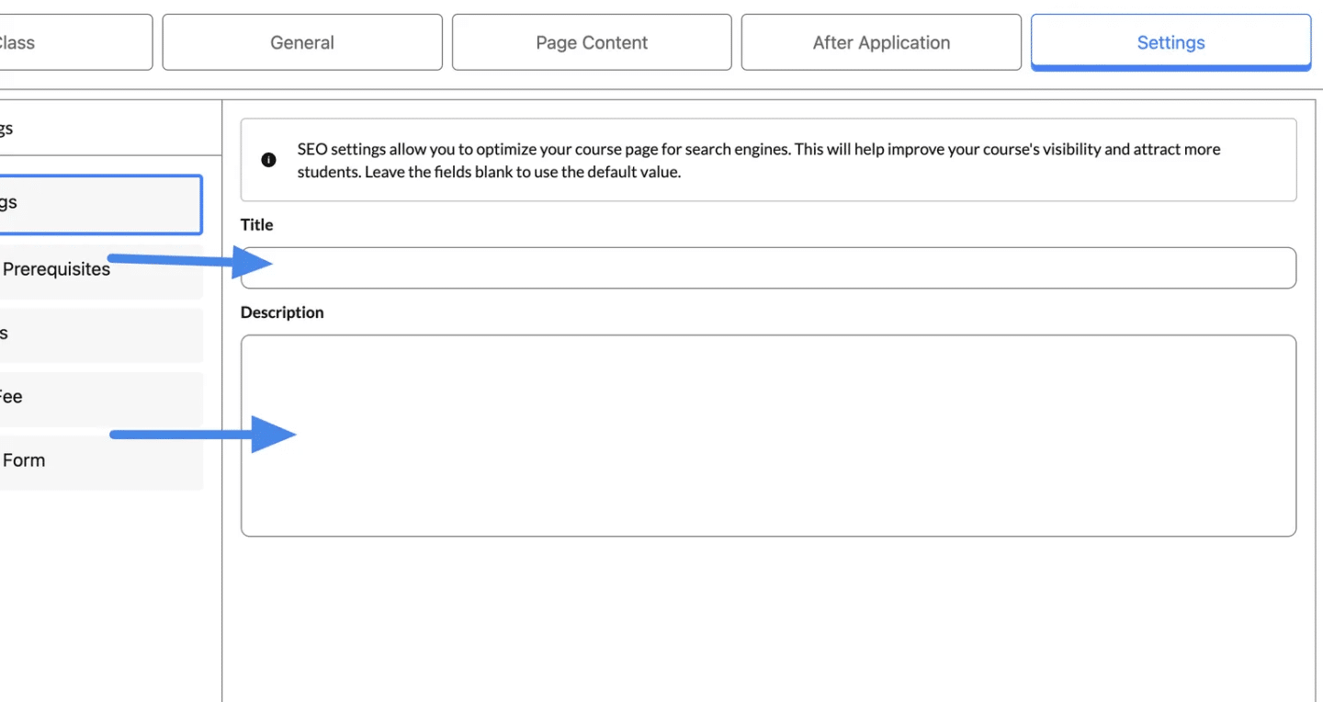The height and width of the screenshot is (702, 1323).
Task: Select the highlighted SEO settings sidebar item
Action: [101, 203]
